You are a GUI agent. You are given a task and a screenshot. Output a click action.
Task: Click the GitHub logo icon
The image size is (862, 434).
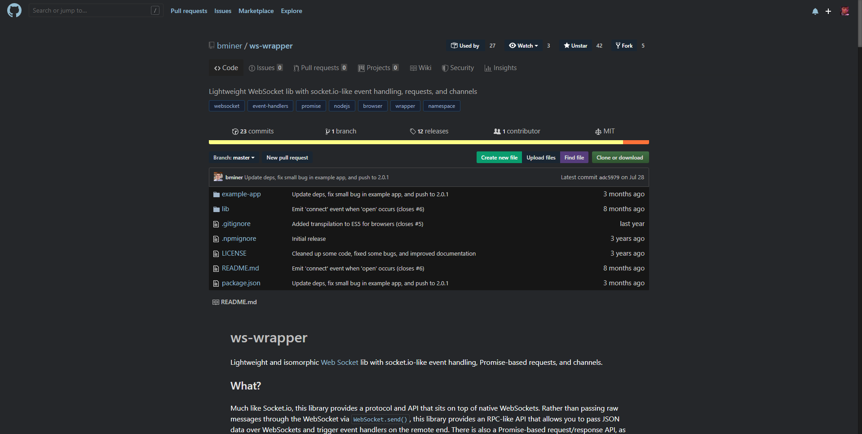coord(14,10)
